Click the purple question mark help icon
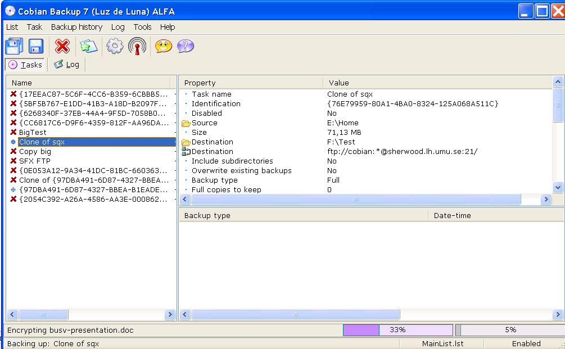565x349 pixels. pos(186,46)
